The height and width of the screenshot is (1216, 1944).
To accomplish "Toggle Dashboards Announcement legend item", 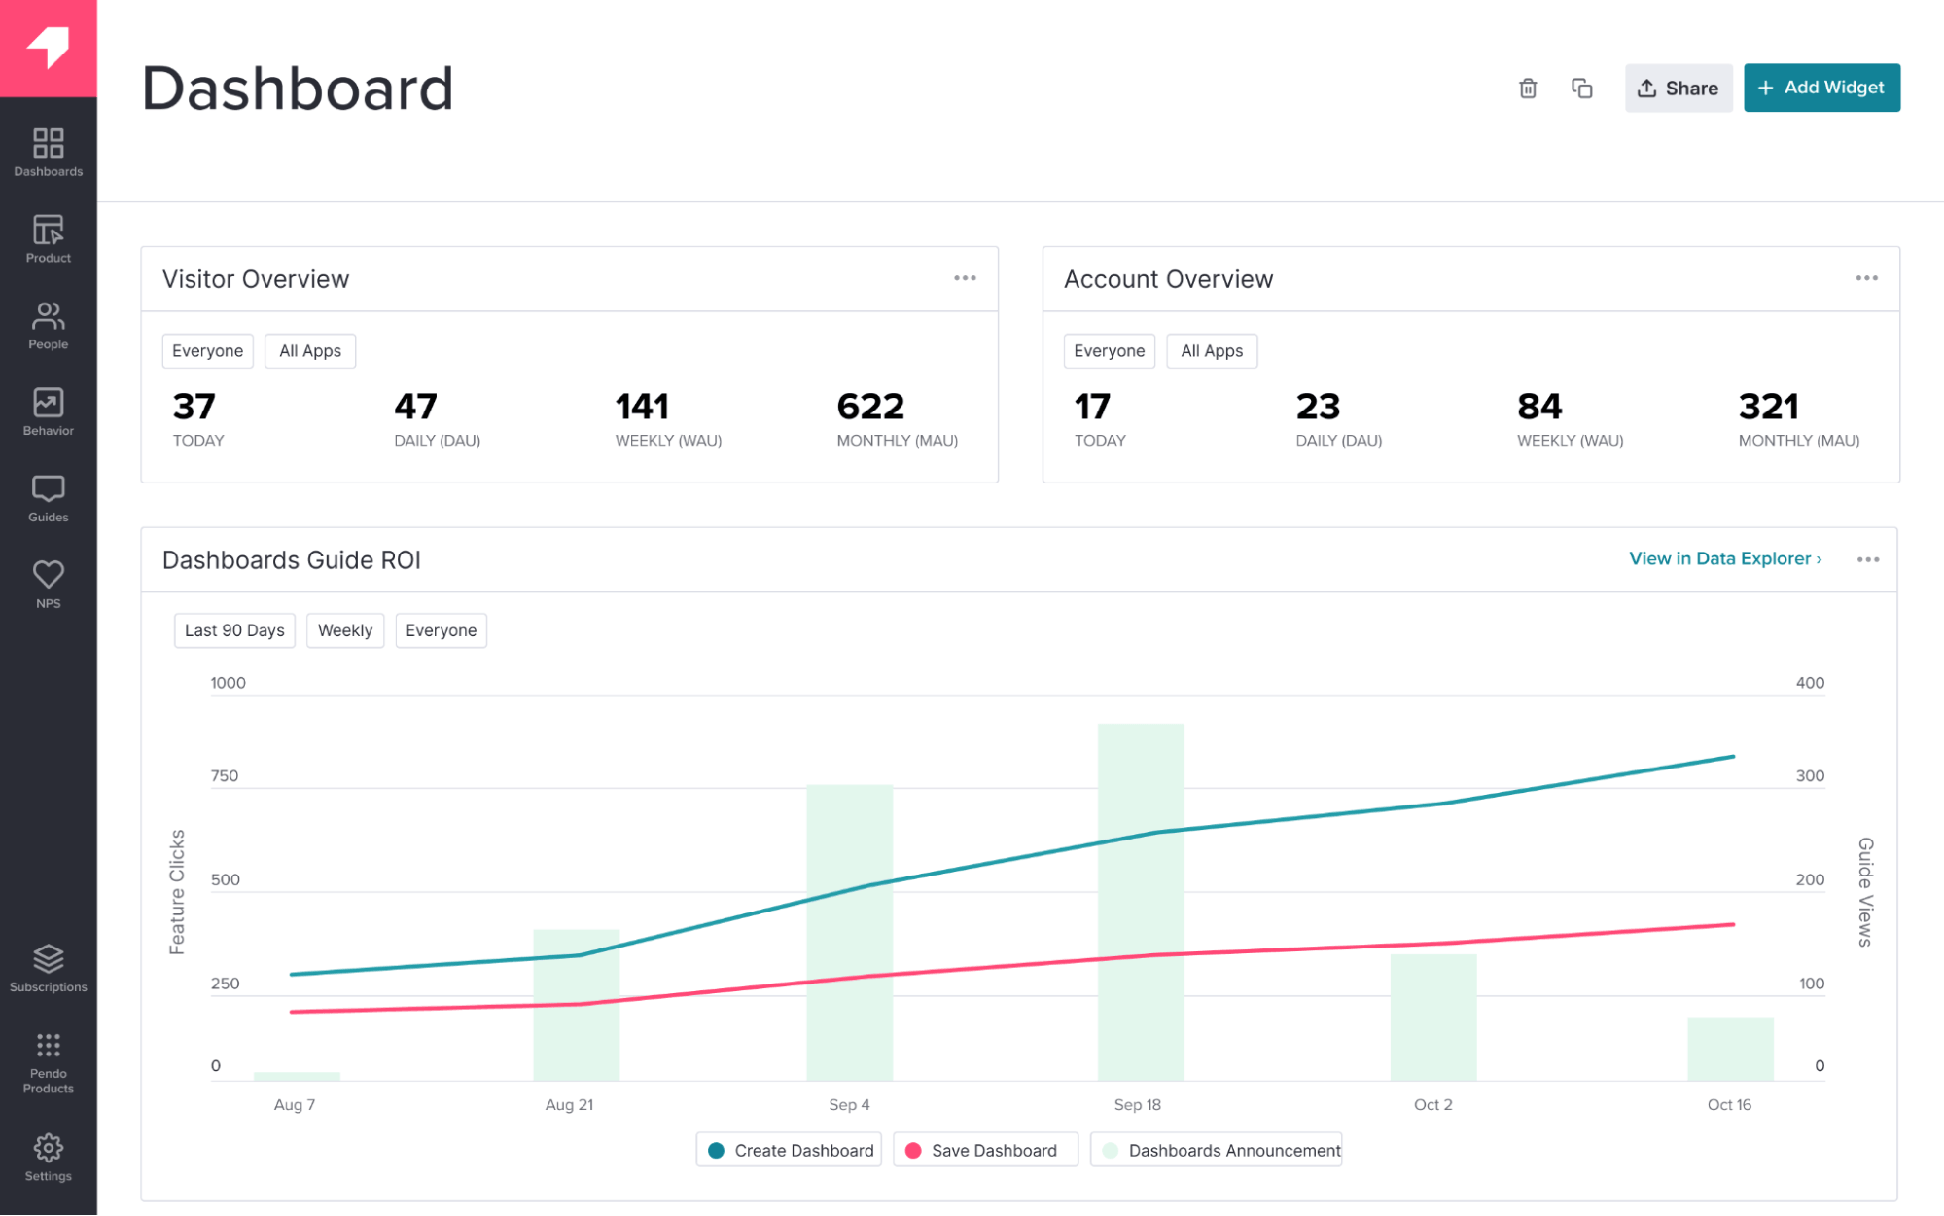I will (1217, 1150).
